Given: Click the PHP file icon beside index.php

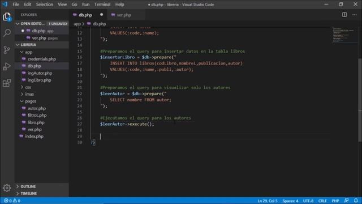Looking at the screenshot, I should click(21, 136).
